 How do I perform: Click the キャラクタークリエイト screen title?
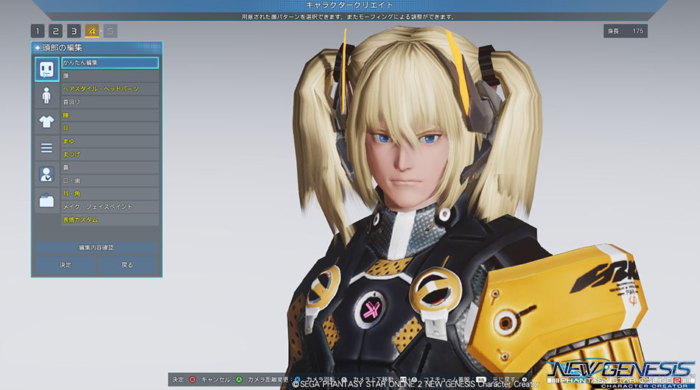(x=349, y=5)
